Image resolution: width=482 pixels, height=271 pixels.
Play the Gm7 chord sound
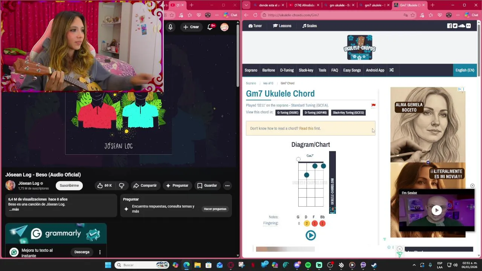(x=311, y=235)
